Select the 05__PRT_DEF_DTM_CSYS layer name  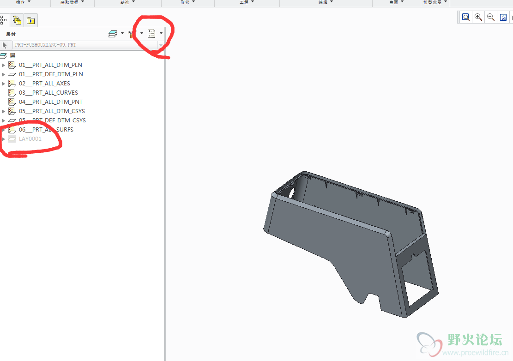tap(52, 120)
